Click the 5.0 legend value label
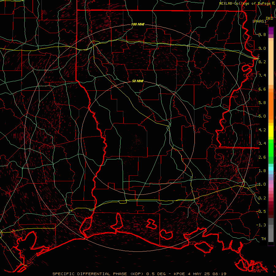The width and height of the screenshot is (276, 276). (x=262, y=116)
